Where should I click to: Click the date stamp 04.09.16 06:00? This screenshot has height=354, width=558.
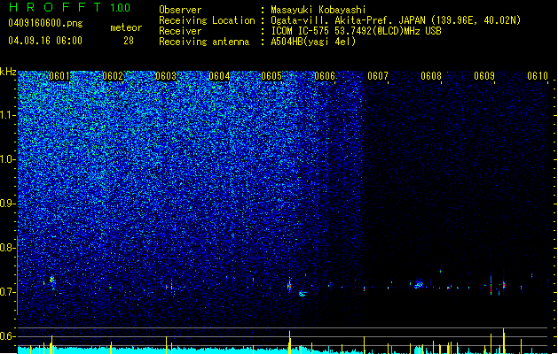[x=45, y=41]
